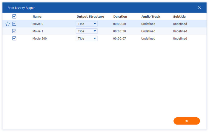Click the Name column header

click(37, 17)
